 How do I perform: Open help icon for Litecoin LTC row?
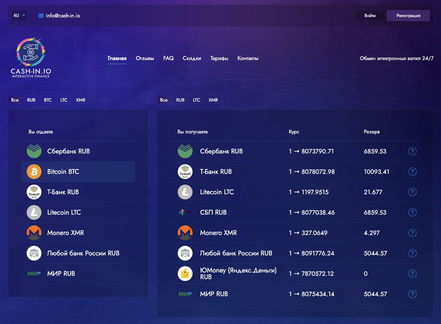pyautogui.click(x=412, y=192)
